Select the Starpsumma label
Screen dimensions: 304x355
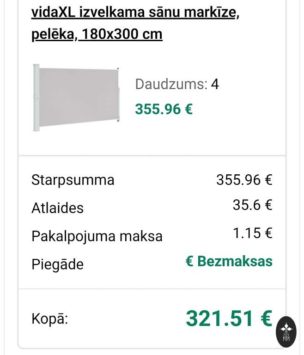[73, 179]
